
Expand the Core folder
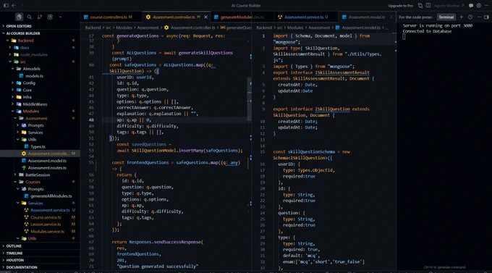coord(40,90)
